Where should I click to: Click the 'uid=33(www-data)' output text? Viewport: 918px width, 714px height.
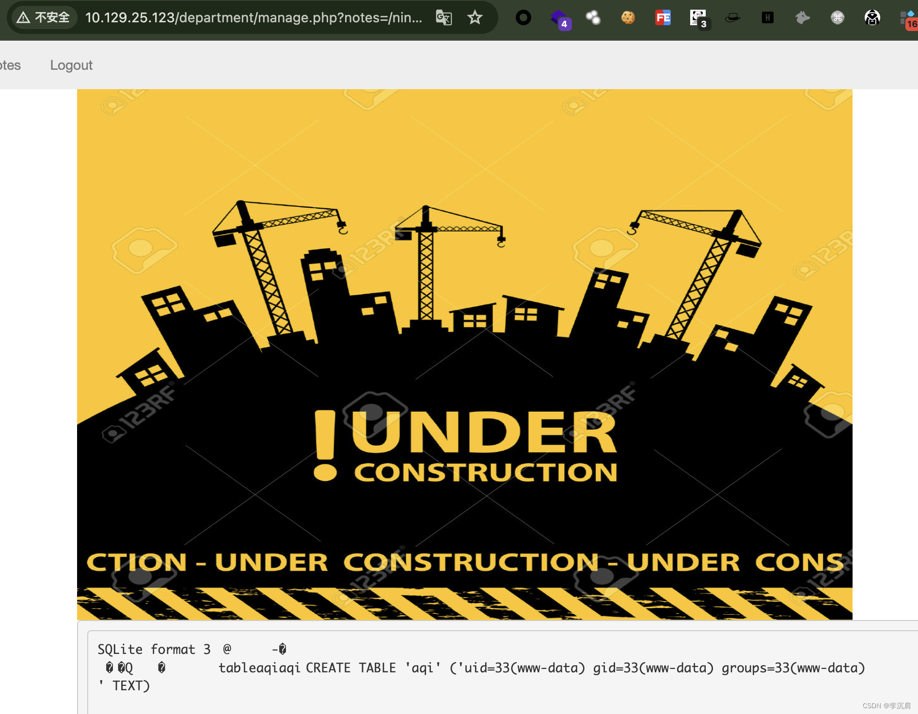[x=524, y=668]
